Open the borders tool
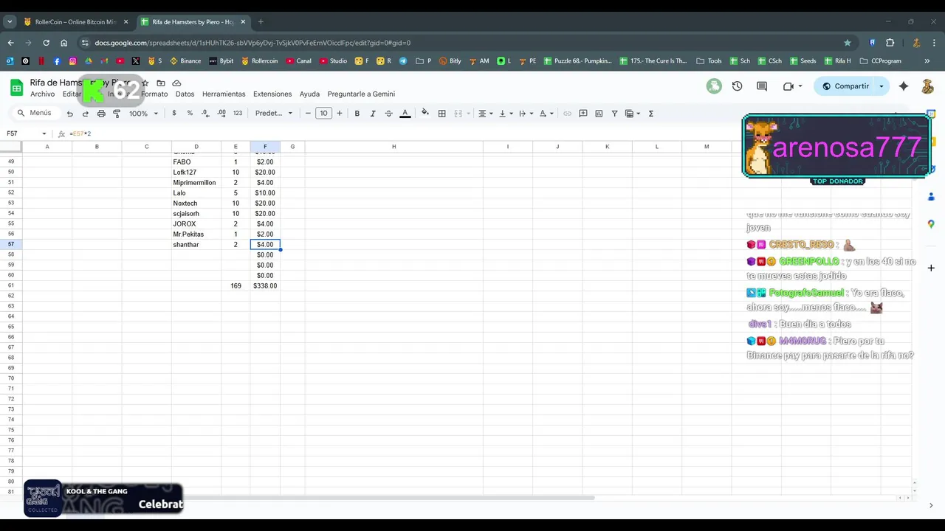 pyautogui.click(x=441, y=114)
